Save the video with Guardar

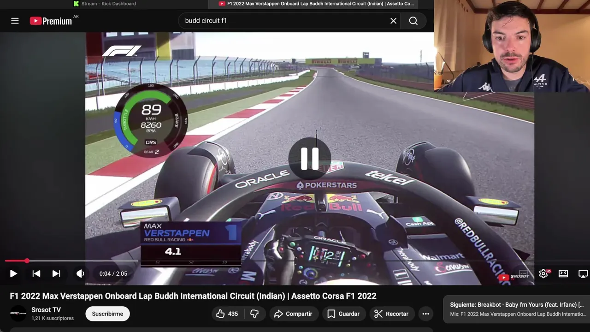click(x=344, y=314)
